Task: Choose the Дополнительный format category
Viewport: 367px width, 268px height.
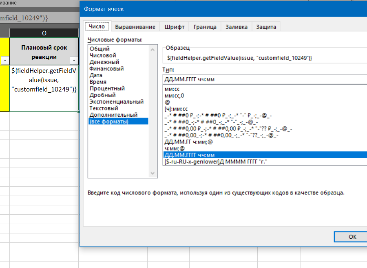Action: point(118,115)
